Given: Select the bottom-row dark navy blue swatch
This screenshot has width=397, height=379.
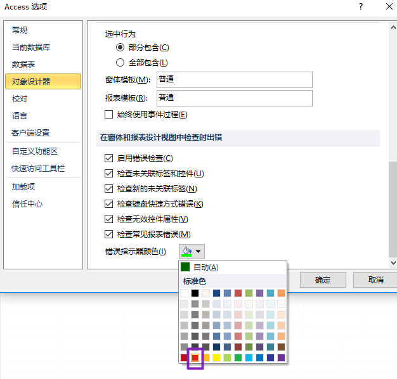Looking at the screenshot, I should pos(270,357).
